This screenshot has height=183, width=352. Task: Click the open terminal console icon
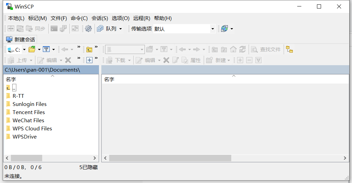(54, 29)
